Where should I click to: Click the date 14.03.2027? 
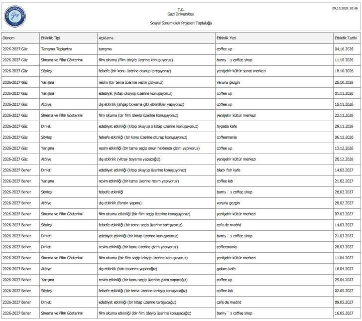point(344,225)
